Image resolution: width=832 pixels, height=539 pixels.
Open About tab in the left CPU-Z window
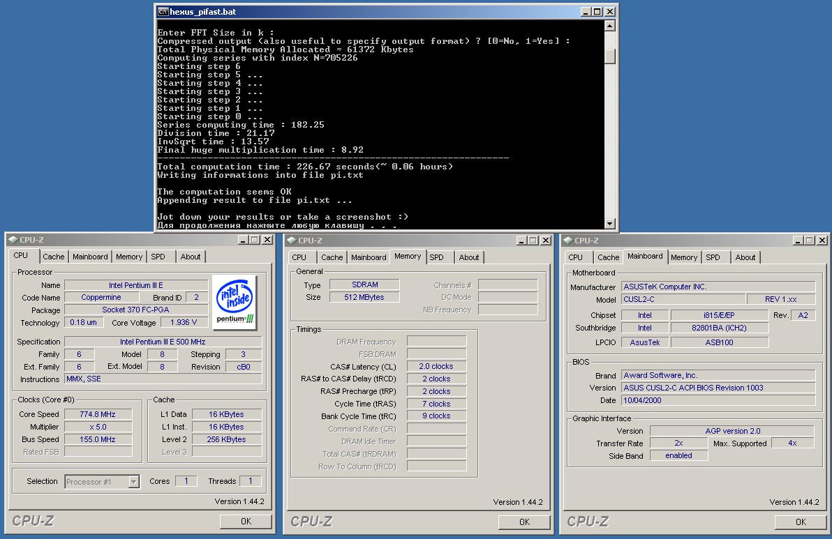(191, 257)
